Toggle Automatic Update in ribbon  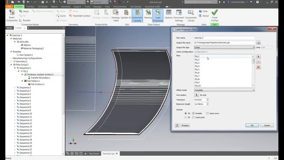pyautogui.click(x=137, y=16)
